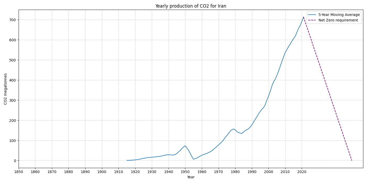The image size is (367, 183).
Task: Click the y-axis tick label 500
Action: click(13, 60)
